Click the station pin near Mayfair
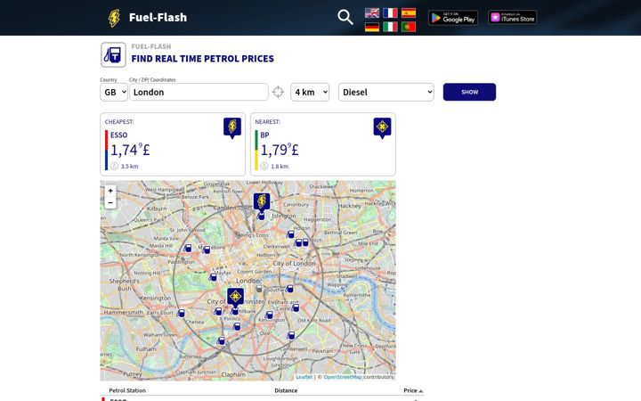The image size is (641, 401). 213,277
